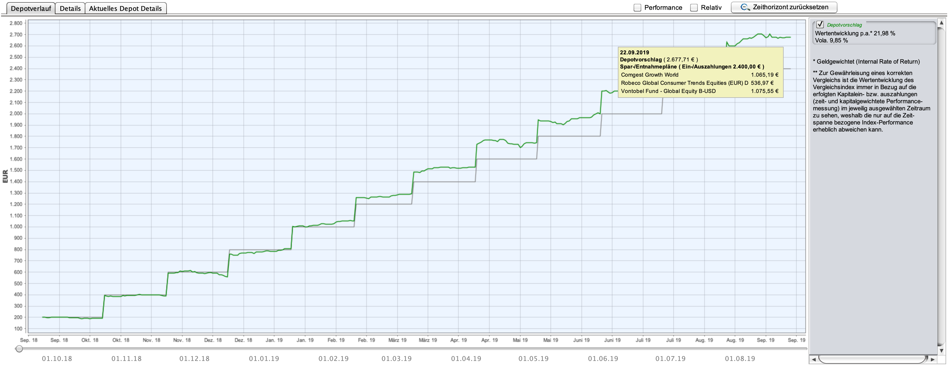This screenshot has height=368, width=951.
Task: Open the Details tab
Action: coord(70,8)
